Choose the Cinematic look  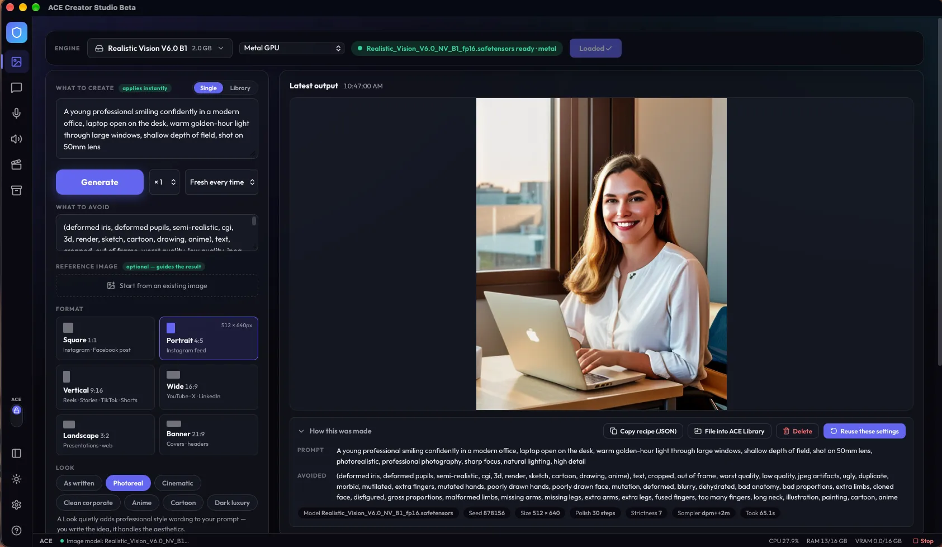[178, 483]
